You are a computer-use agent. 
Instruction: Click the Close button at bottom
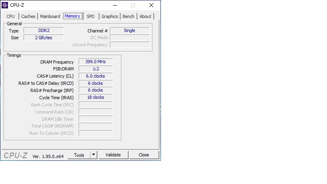coord(144,155)
